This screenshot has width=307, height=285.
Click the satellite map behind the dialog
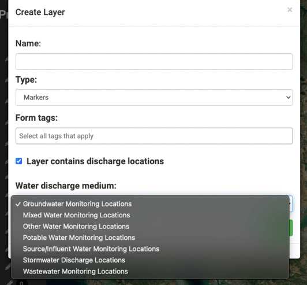point(304,138)
